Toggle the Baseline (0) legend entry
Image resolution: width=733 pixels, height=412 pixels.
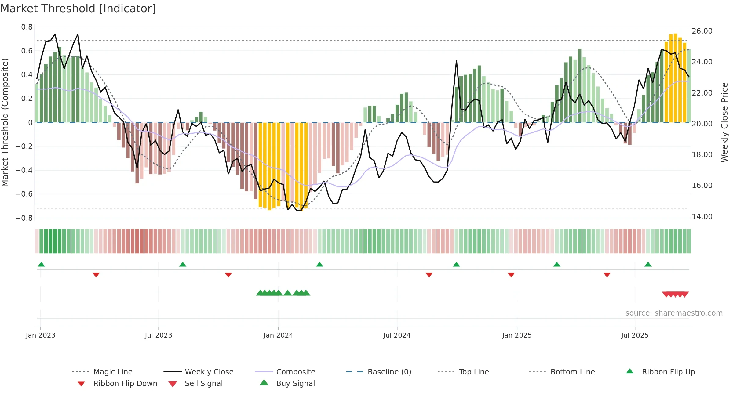[x=379, y=372]
